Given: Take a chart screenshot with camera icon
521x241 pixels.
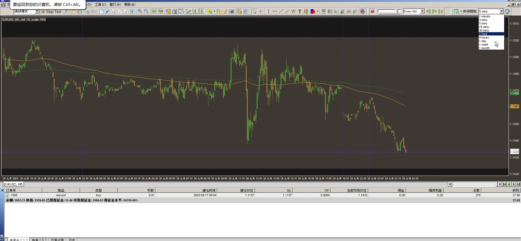Looking at the screenshot, I should click(231, 11).
